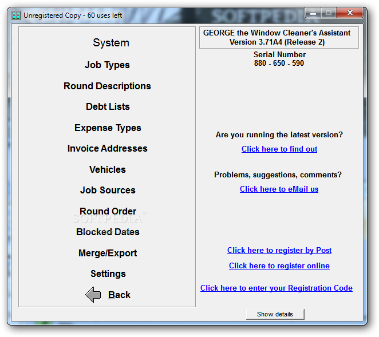Click the Version 3.71A4 (Release 2) text
Viewport: 379px width, 337px height.
(x=277, y=42)
